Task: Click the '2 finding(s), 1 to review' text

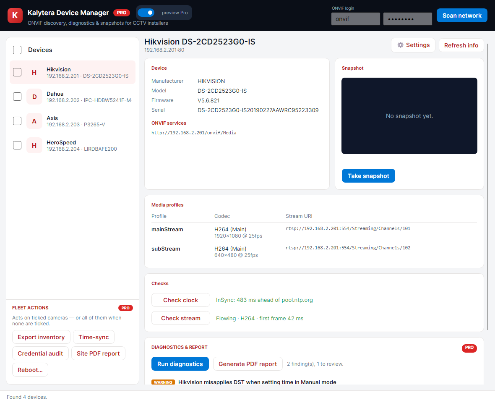Action: (x=315, y=364)
